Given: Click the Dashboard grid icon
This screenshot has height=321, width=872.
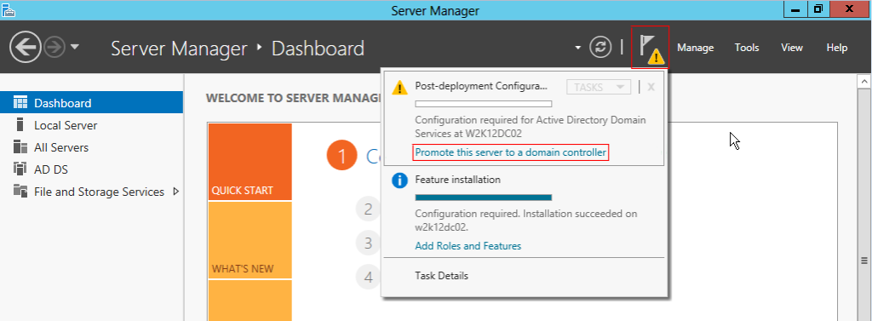Looking at the screenshot, I should coord(20,102).
